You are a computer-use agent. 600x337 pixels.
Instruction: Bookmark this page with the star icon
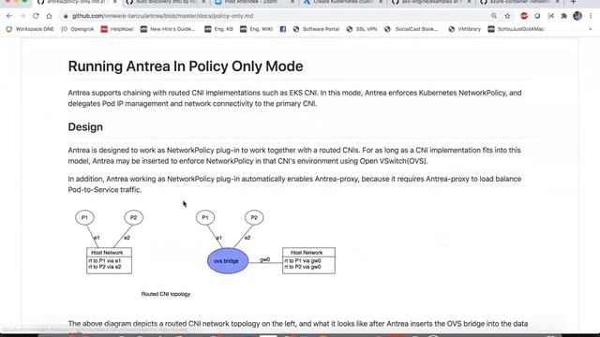507,16
